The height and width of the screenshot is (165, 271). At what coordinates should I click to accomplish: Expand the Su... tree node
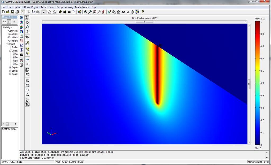point(13,54)
